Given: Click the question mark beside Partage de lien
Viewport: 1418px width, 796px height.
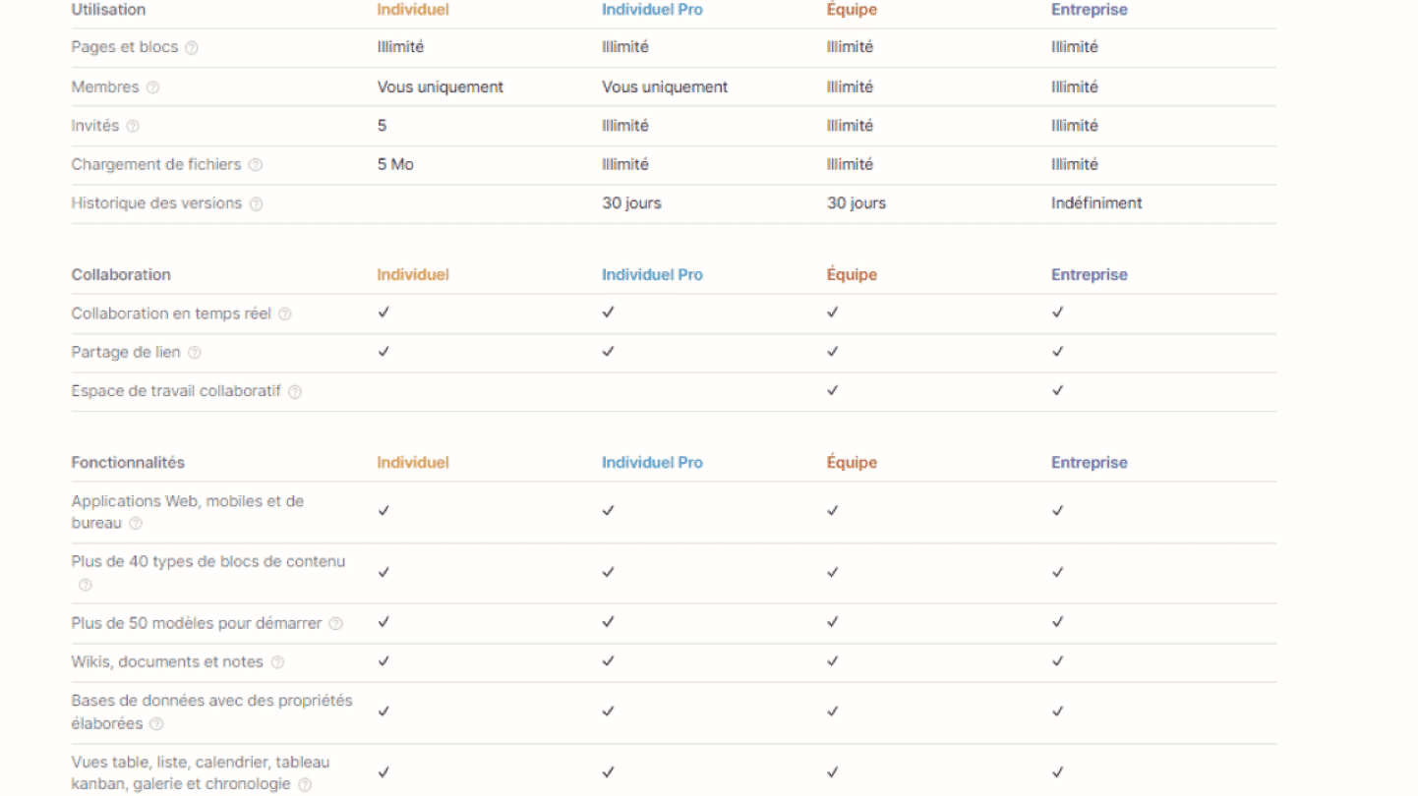Looking at the screenshot, I should tap(195, 353).
